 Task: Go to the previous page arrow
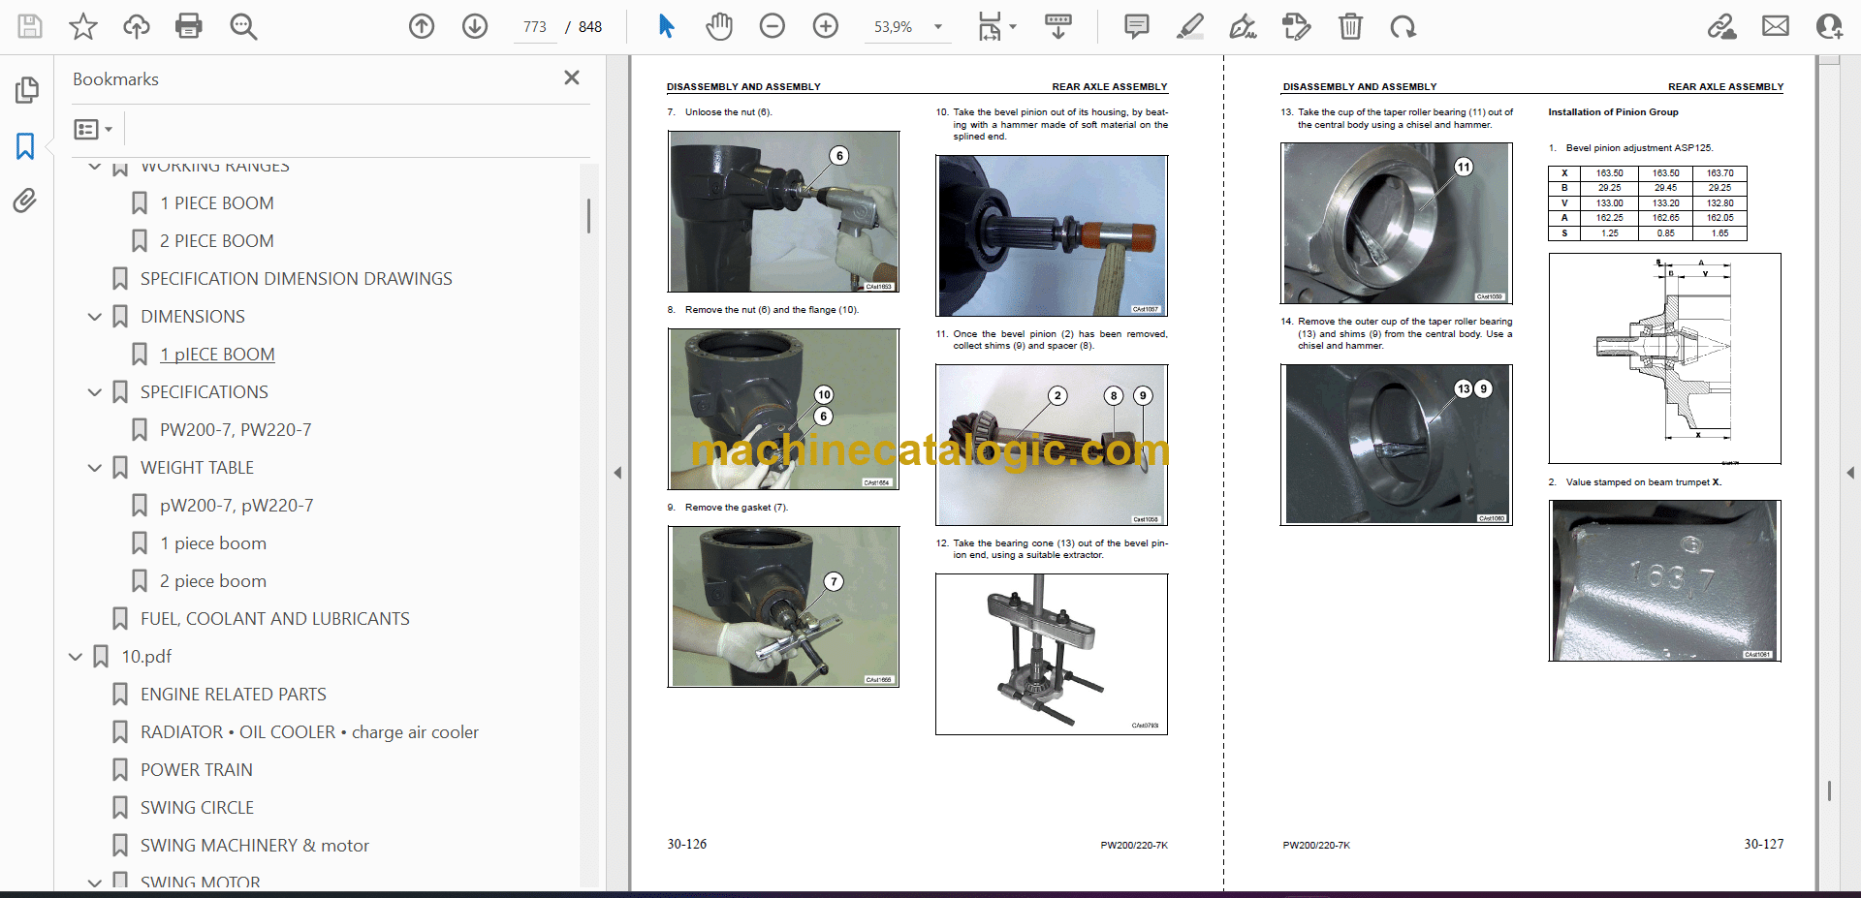[422, 26]
